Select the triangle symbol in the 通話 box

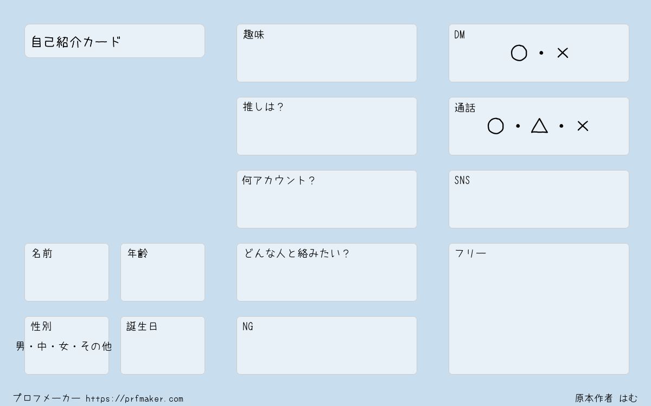pos(539,126)
